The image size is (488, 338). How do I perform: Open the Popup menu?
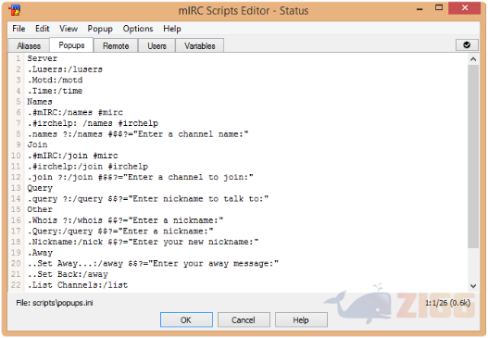pyautogui.click(x=100, y=29)
